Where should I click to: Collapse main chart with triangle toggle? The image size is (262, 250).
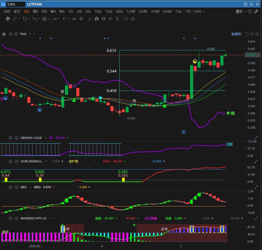pyautogui.click(x=4, y=34)
